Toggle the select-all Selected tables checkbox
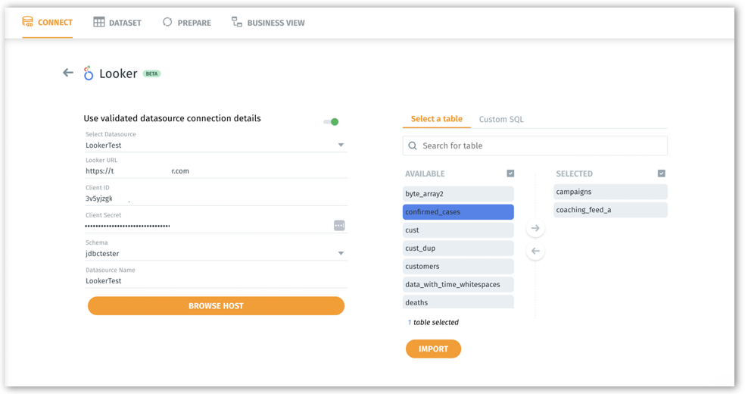 (x=662, y=174)
